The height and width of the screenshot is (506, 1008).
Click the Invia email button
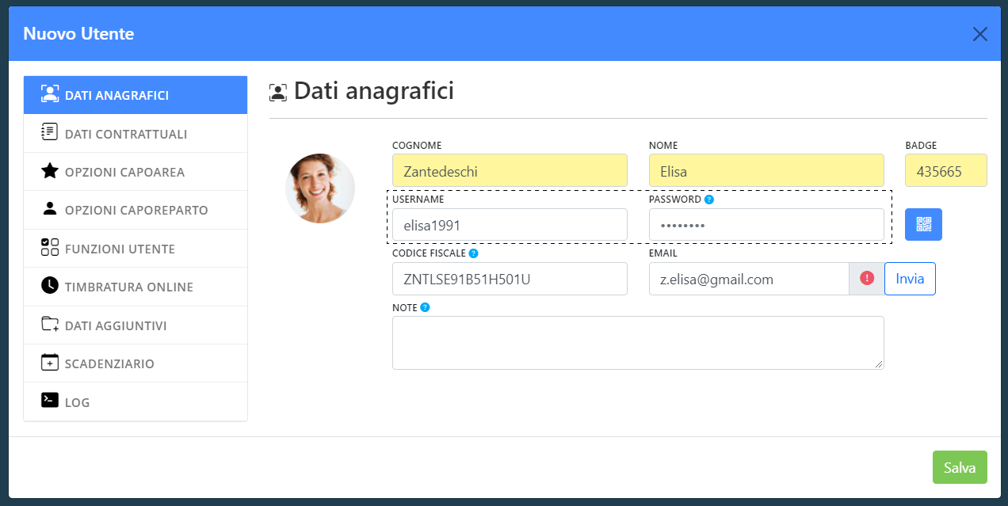point(910,279)
